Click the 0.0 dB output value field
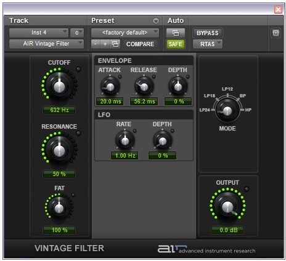Screen dimensions: 286x261 tap(227, 230)
